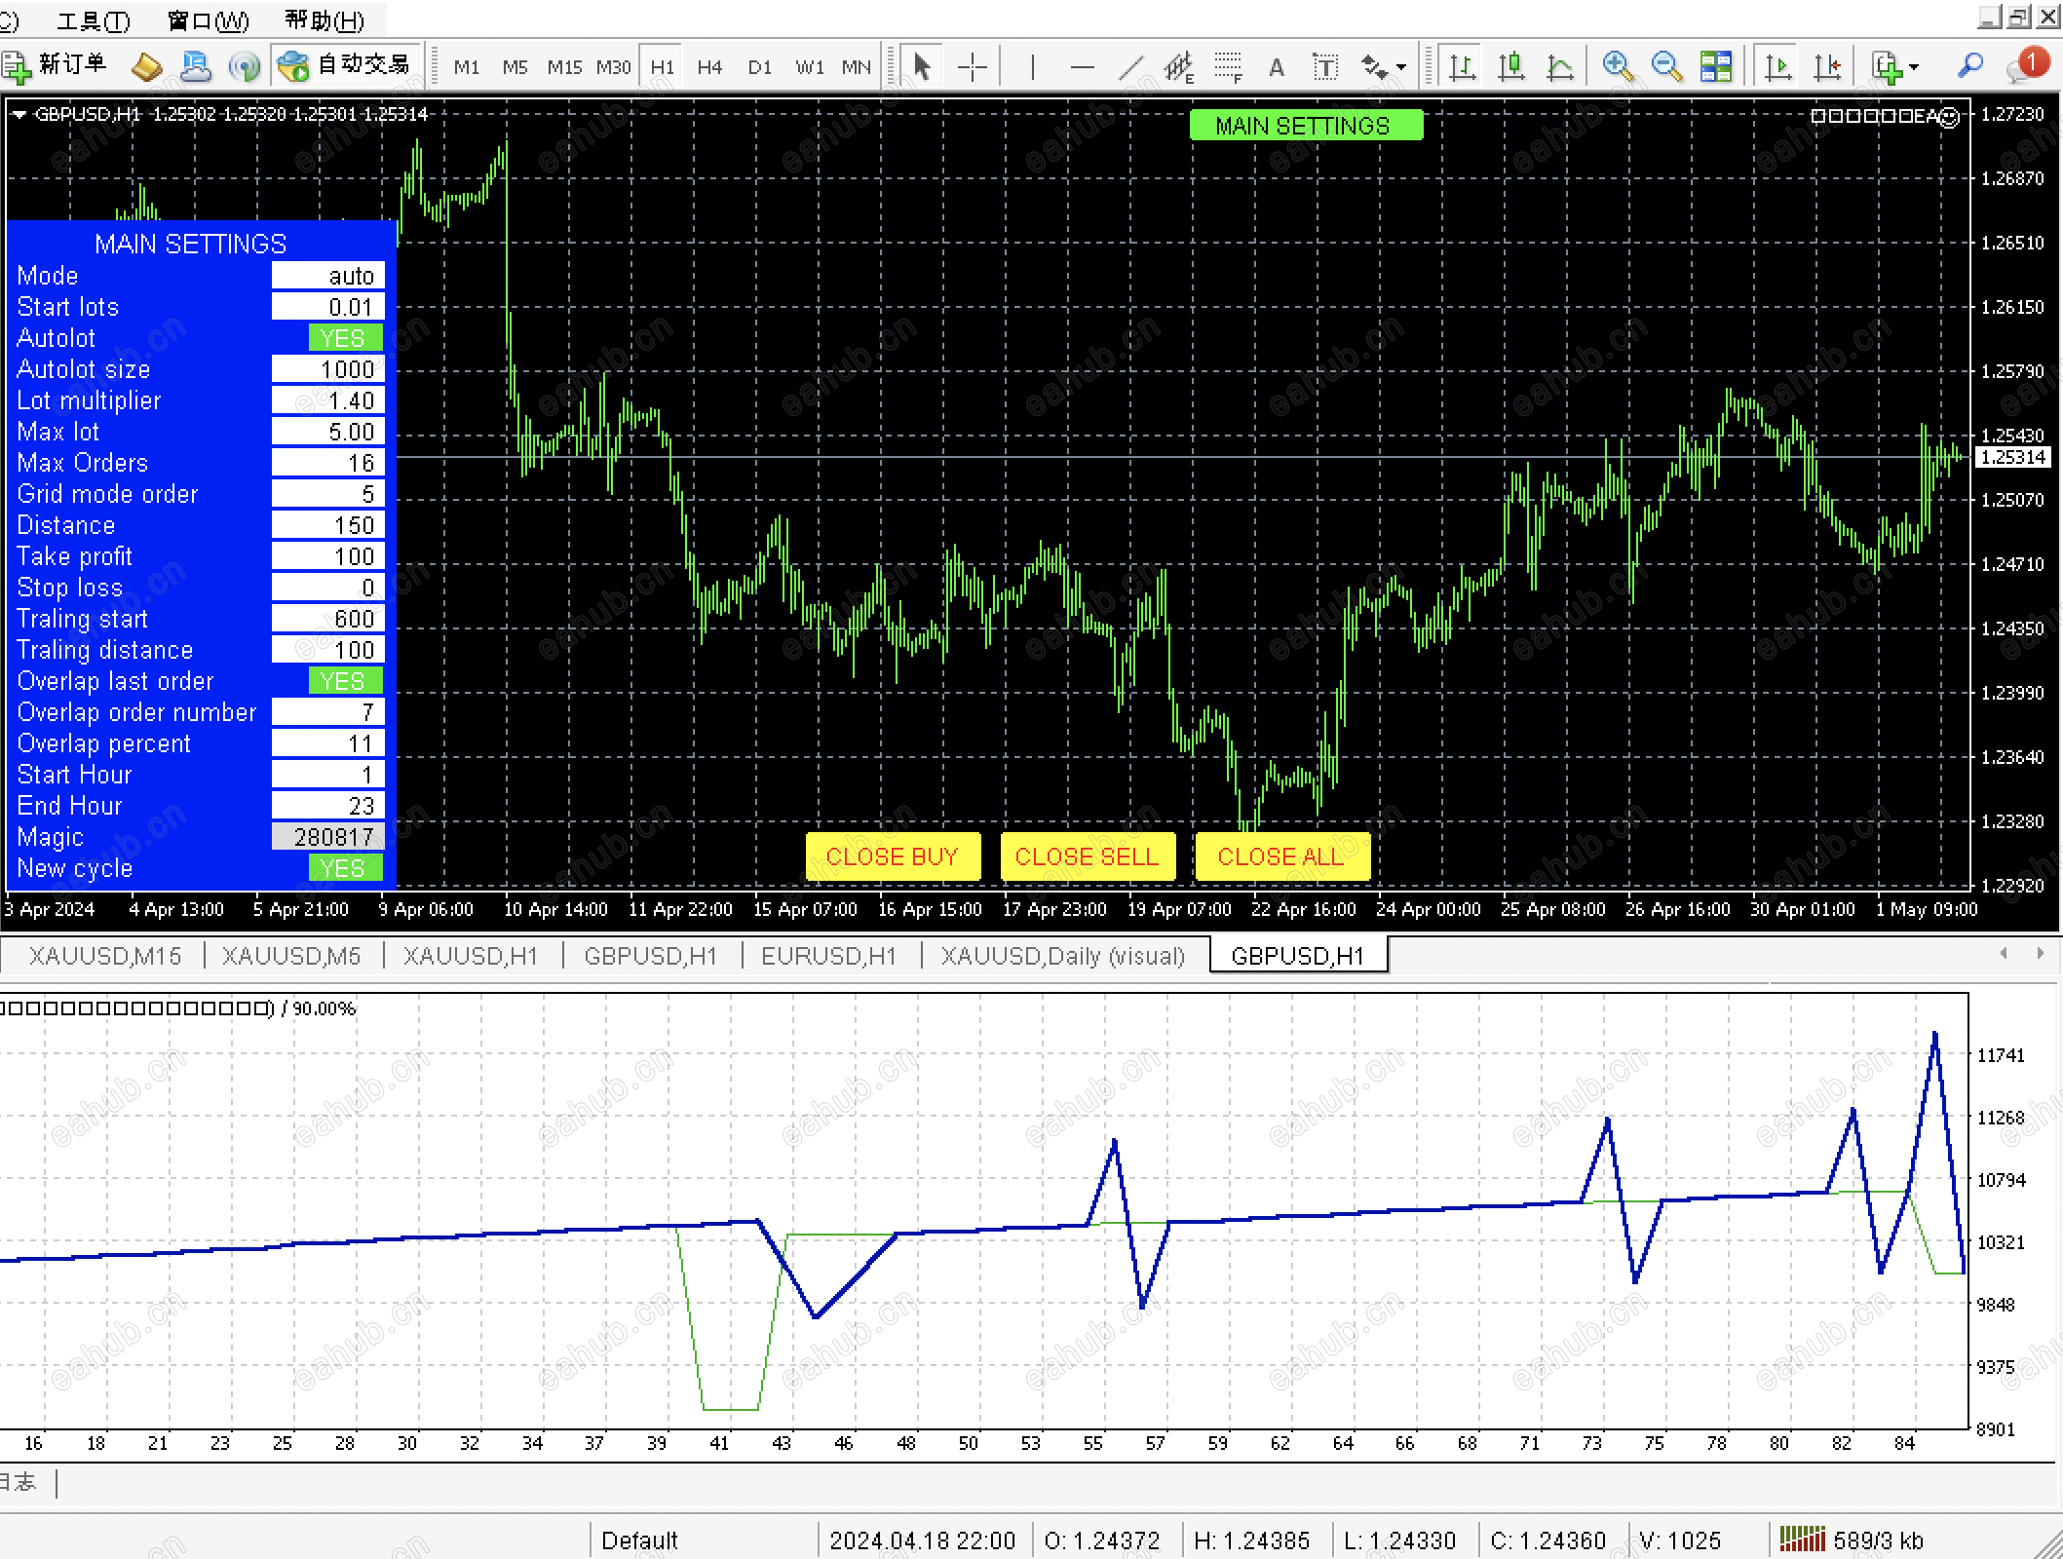2063x1559 pixels.
Task: Switch timeframe to H4
Action: click(x=709, y=67)
